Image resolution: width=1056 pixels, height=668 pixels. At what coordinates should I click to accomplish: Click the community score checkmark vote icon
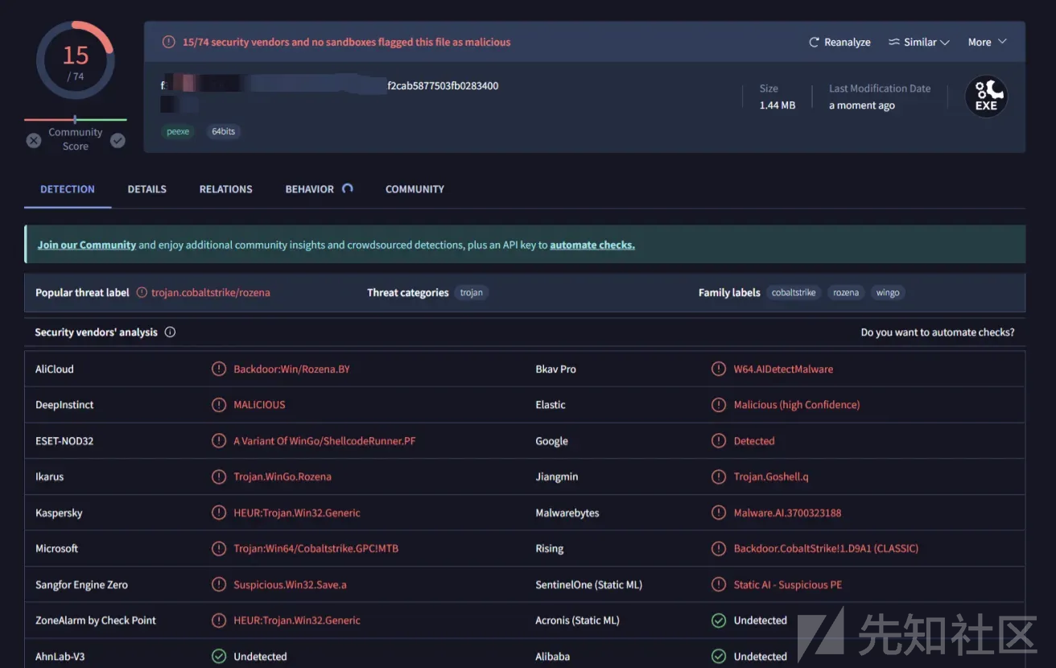click(x=118, y=140)
